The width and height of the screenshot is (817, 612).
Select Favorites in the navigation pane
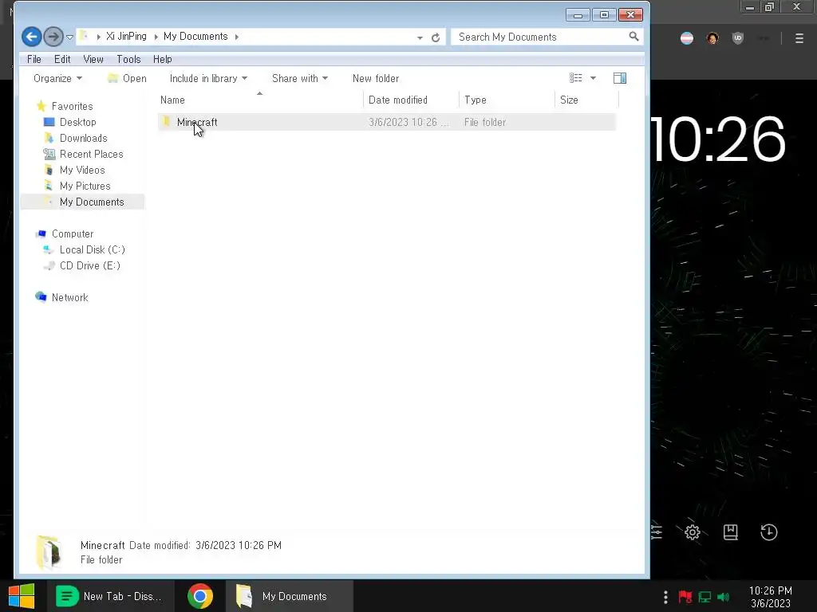click(72, 106)
